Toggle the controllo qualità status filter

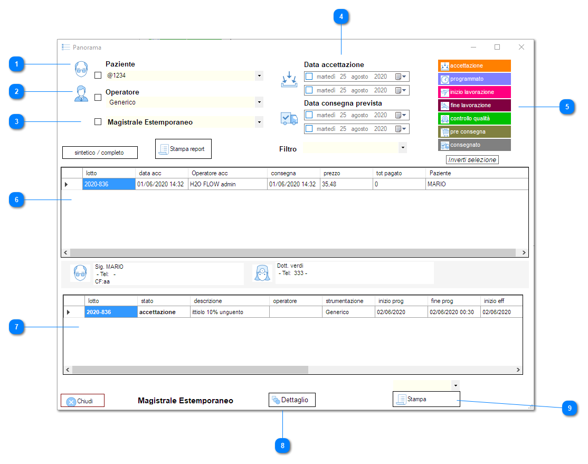click(475, 119)
